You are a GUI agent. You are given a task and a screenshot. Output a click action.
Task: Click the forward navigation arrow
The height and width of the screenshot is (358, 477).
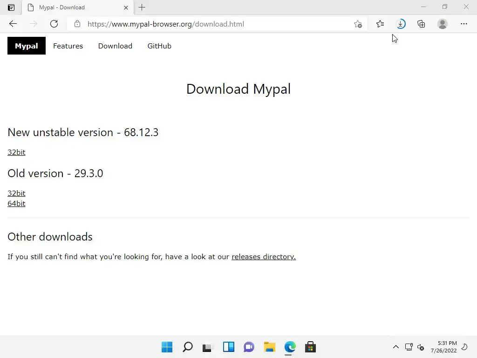[34, 24]
